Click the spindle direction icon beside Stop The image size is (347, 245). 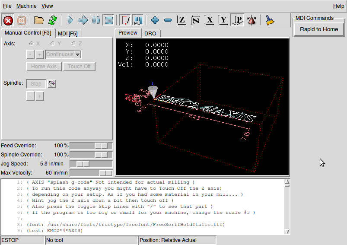(51, 84)
